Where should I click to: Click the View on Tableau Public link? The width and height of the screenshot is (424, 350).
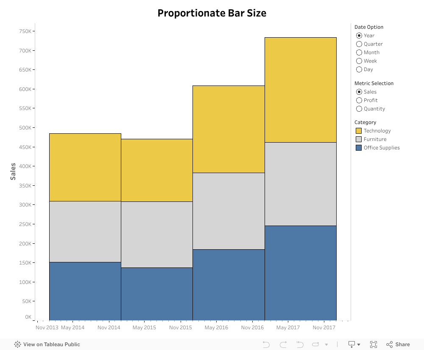(51, 344)
